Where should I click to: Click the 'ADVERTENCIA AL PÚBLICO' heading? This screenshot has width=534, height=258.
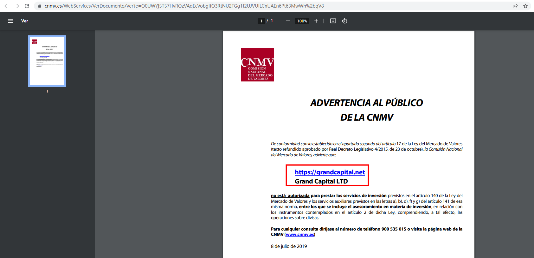[x=367, y=103]
